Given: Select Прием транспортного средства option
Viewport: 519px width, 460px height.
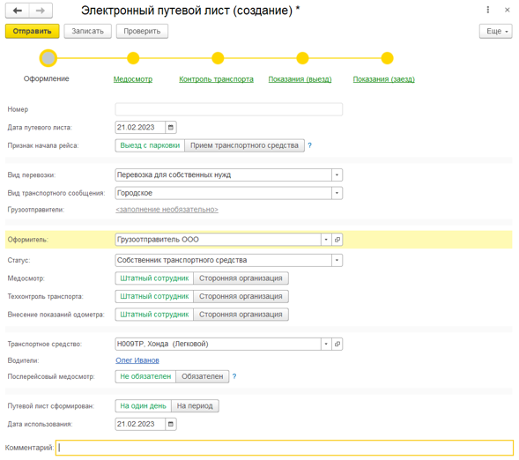Looking at the screenshot, I should 244,145.
